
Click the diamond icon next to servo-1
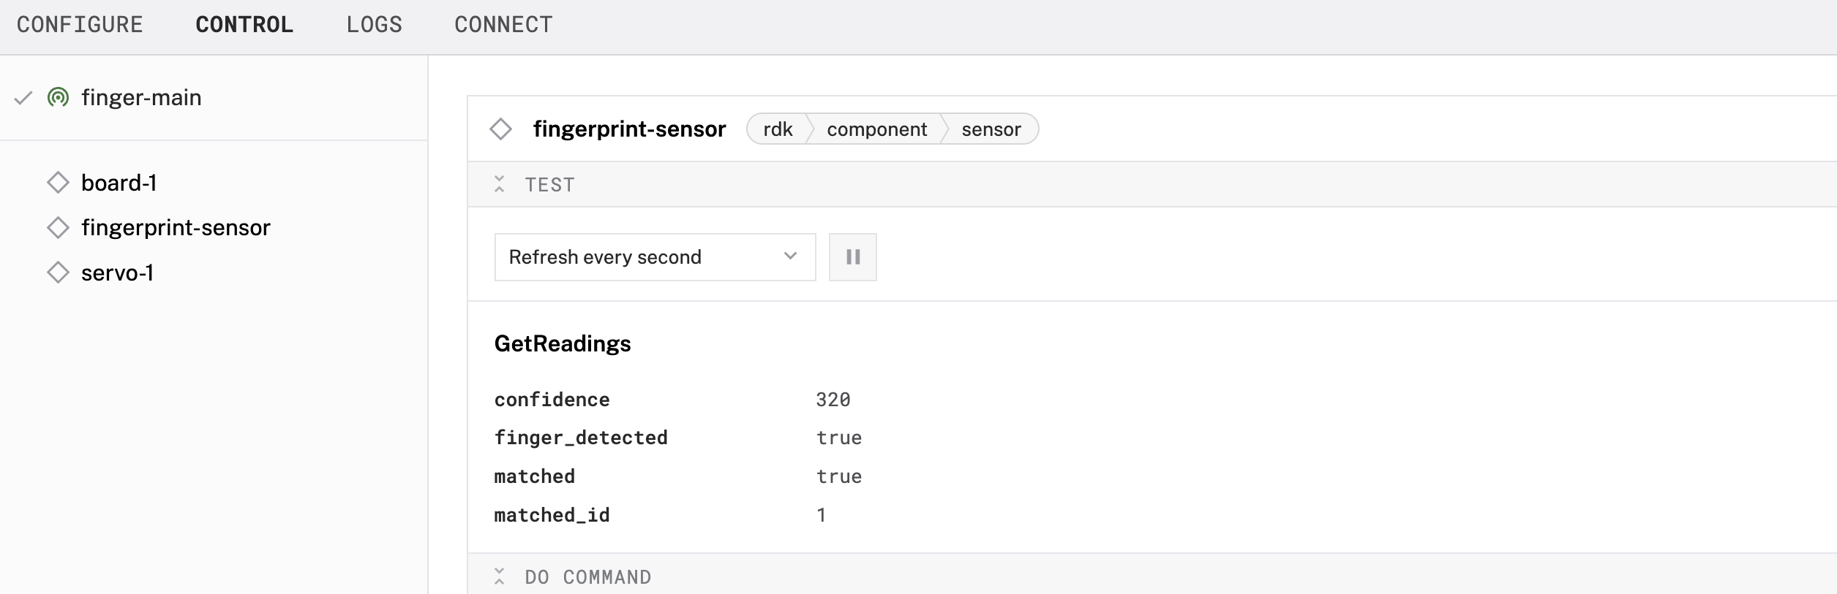coord(58,273)
